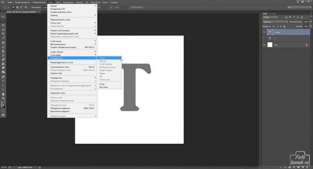
Task: Select the Line shape tool
Action: pyautogui.click(x=3, y=90)
